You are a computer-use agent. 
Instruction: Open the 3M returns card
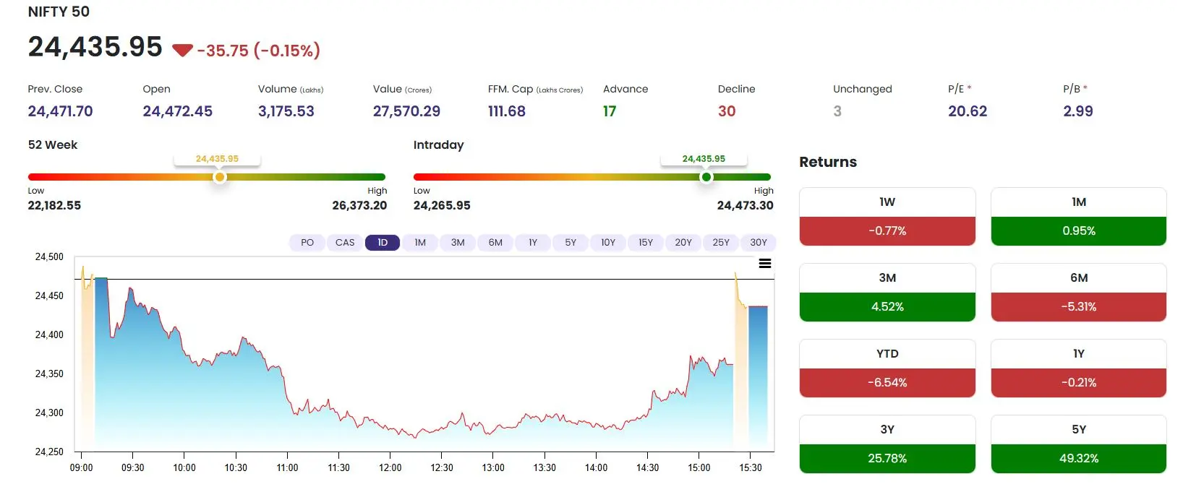[x=887, y=293]
